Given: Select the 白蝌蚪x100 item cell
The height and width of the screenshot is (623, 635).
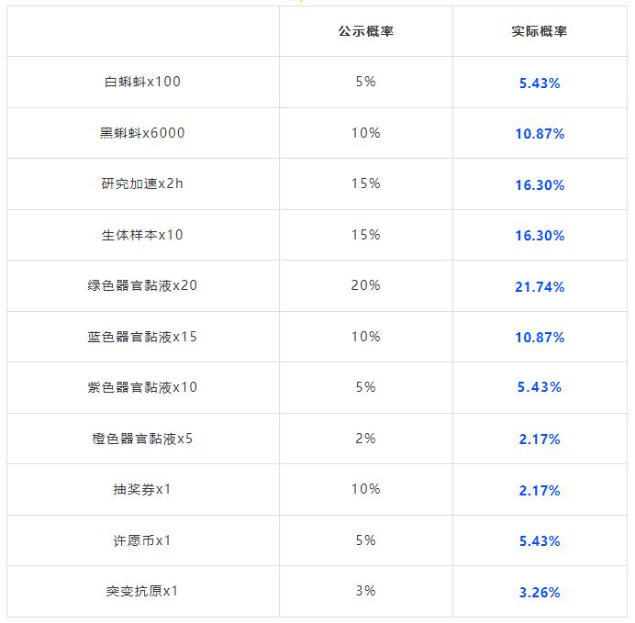Looking at the screenshot, I should click(142, 82).
